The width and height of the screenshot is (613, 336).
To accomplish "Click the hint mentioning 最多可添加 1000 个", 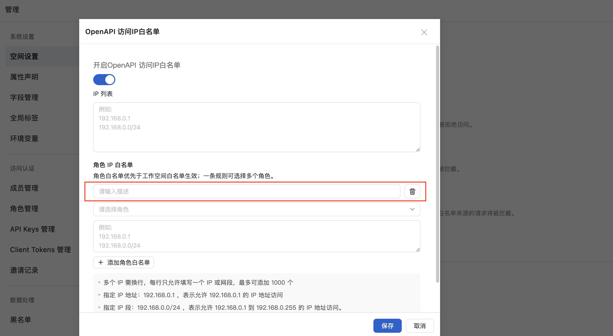I will [x=198, y=283].
